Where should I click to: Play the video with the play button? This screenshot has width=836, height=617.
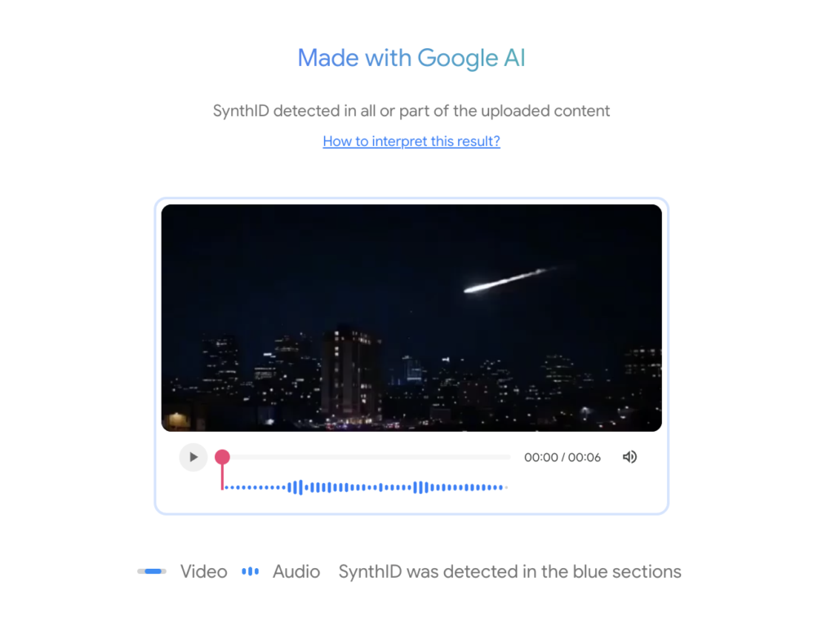pos(193,457)
